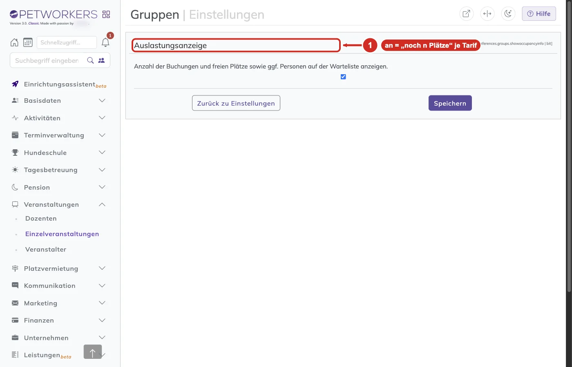This screenshot has height=367, width=572.
Task: Click the Pension moon icon
Action: point(15,187)
